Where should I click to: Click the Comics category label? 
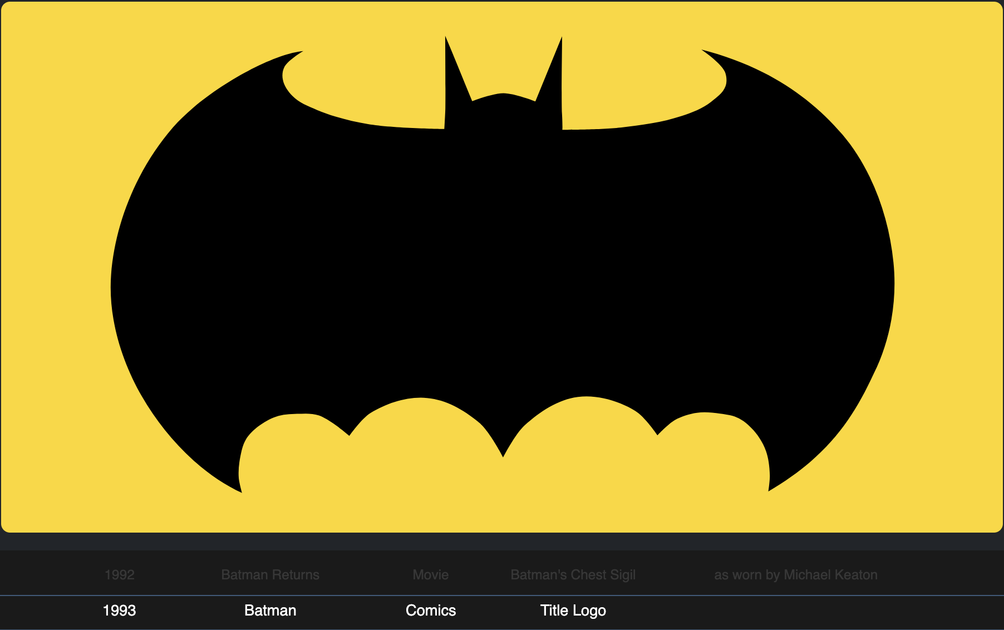[431, 611]
